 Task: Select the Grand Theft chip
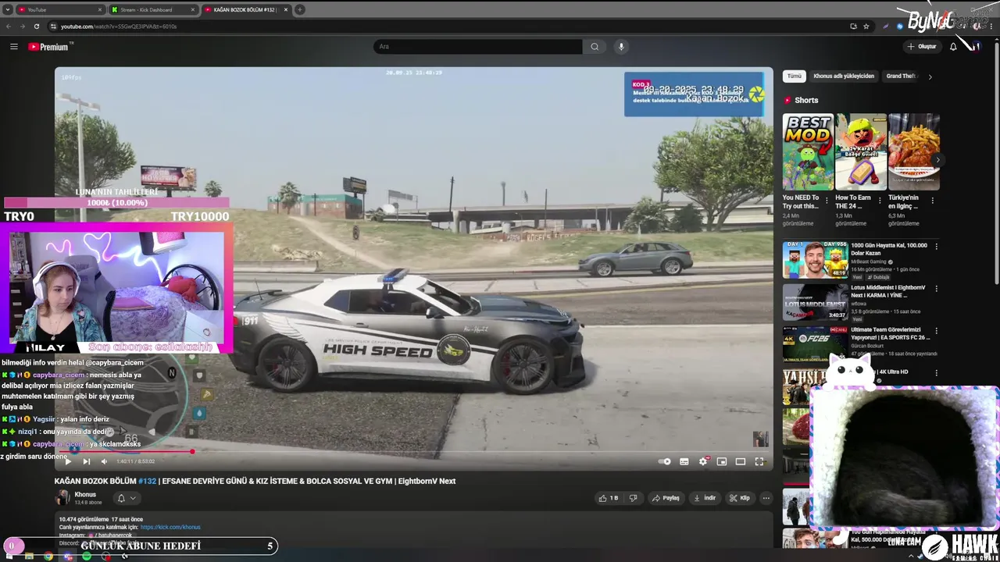(901, 76)
